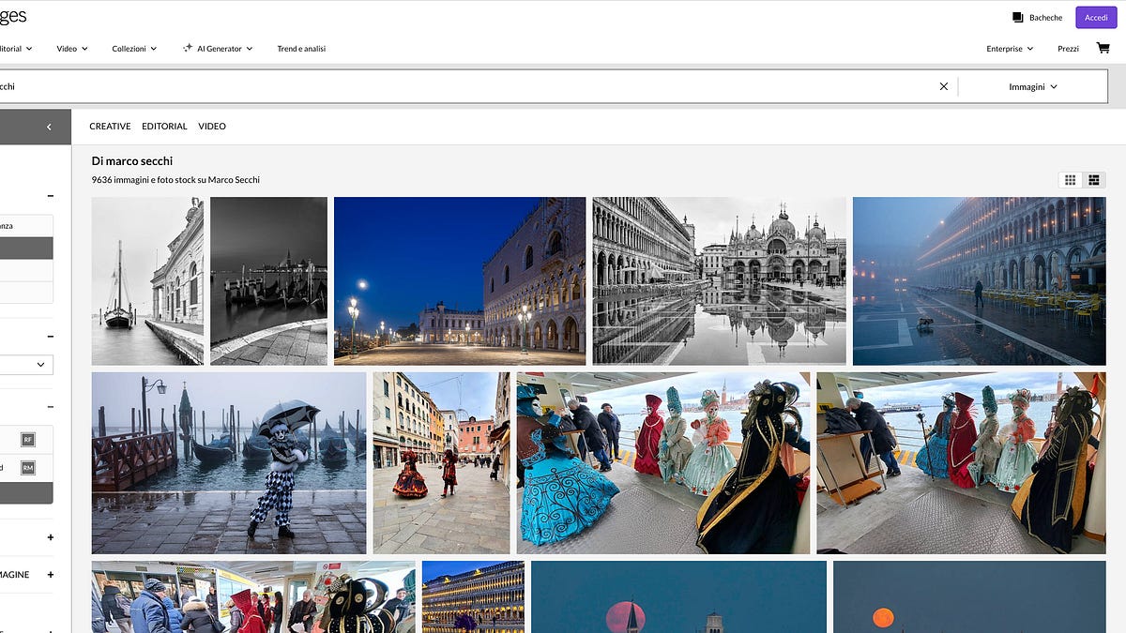The image size is (1126, 633).
Task: Open Bacheche boards
Action: [1037, 17]
